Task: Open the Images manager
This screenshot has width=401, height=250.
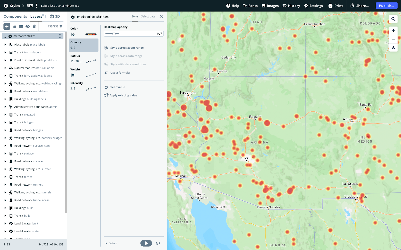Action: pos(270,6)
